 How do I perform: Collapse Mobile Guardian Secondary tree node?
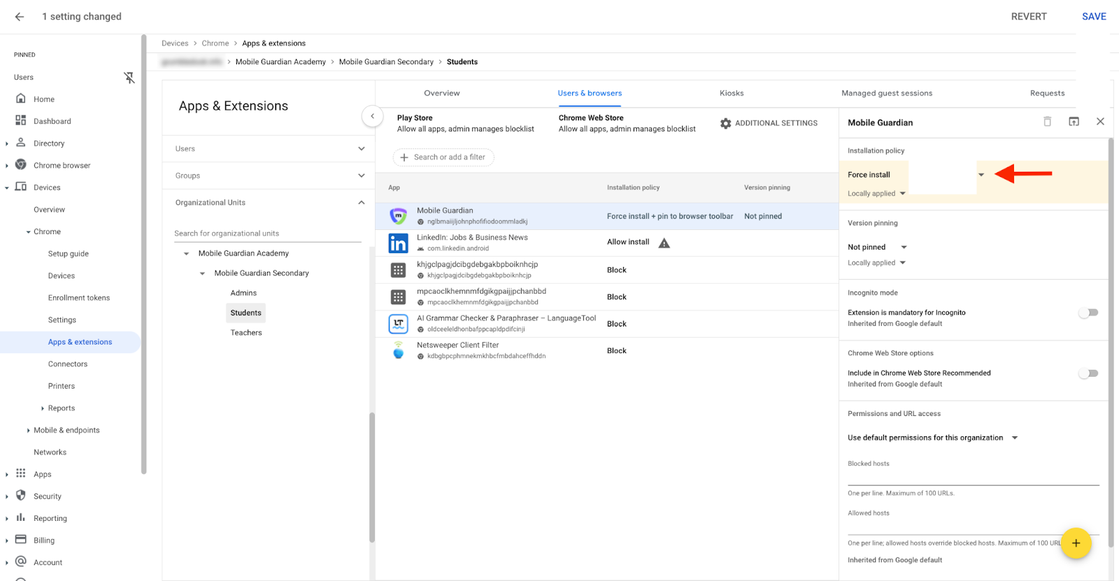click(202, 273)
